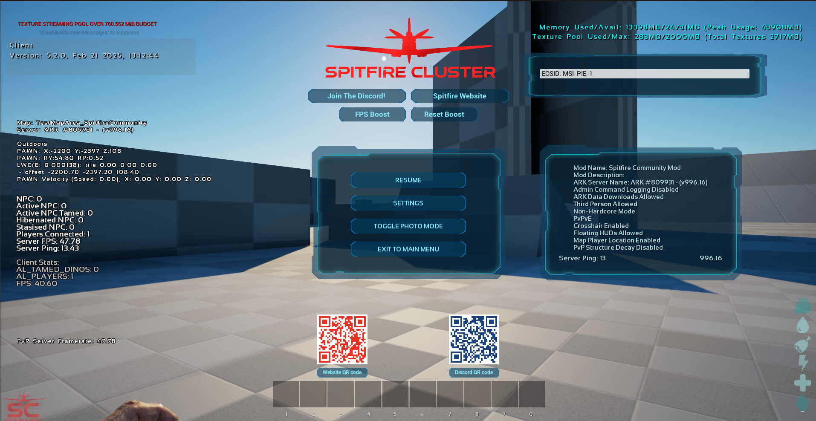Click the health cross status icon
Image resolution: width=816 pixels, height=421 pixels.
(x=803, y=383)
